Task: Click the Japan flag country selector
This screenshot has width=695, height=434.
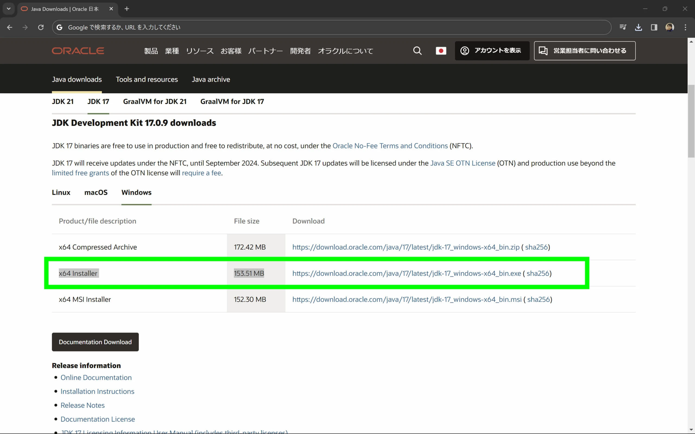Action: 441,51
